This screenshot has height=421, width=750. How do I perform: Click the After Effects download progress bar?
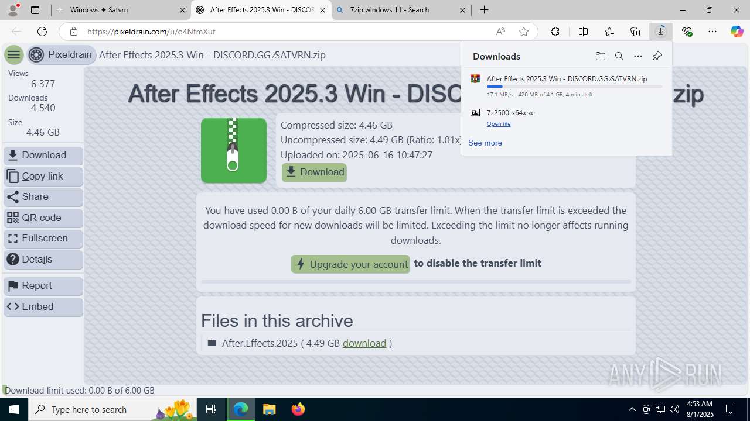click(x=574, y=87)
